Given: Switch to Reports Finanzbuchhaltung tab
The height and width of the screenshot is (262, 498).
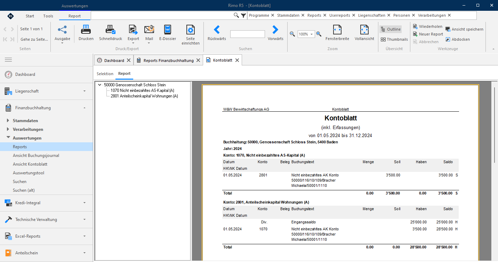Looking at the screenshot, I should (x=168, y=60).
